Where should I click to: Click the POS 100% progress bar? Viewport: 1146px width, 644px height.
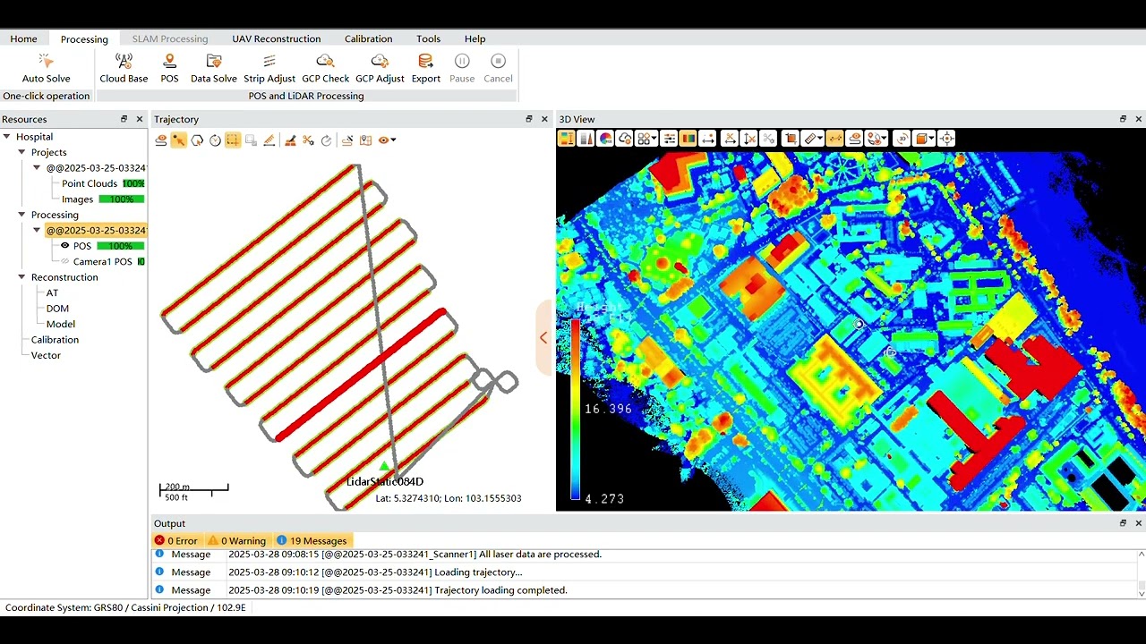(120, 246)
